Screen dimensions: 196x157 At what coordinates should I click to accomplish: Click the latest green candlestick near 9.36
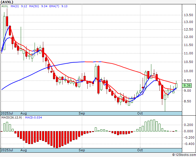pyautogui.click(x=176, y=86)
